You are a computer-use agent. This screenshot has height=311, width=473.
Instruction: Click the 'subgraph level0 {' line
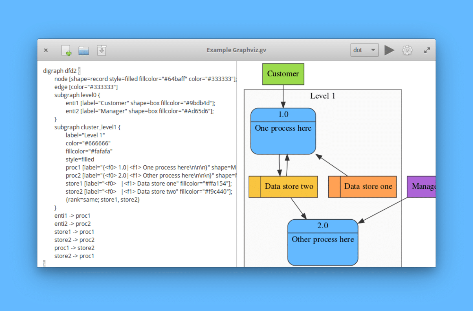[x=77, y=95]
